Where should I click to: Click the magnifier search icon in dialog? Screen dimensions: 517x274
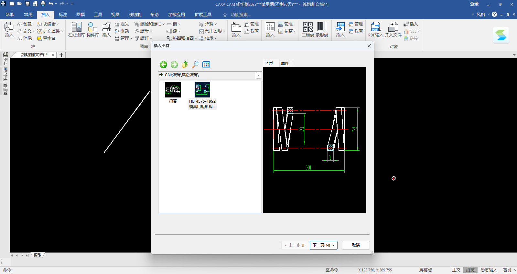click(x=195, y=65)
